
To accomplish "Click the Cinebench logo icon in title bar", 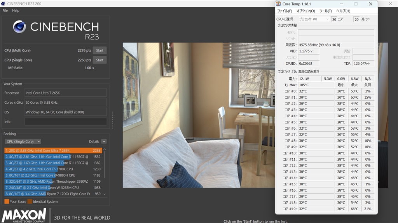I will coord(3,3).
